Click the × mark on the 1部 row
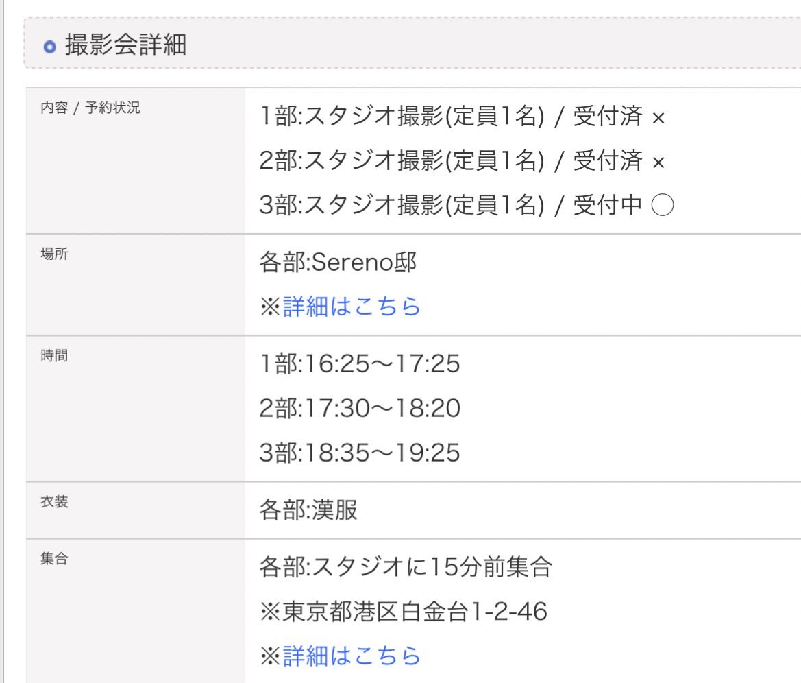Image resolution: width=801 pixels, height=683 pixels. 658,118
